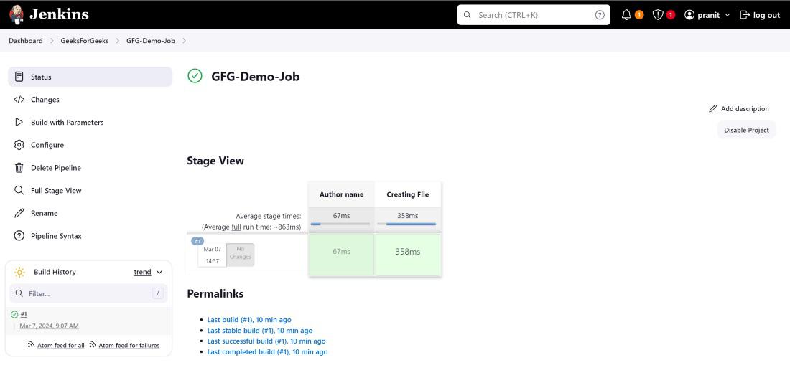Click the Atom feed for failures RSS icon
790x383 pixels.
[x=93, y=345]
